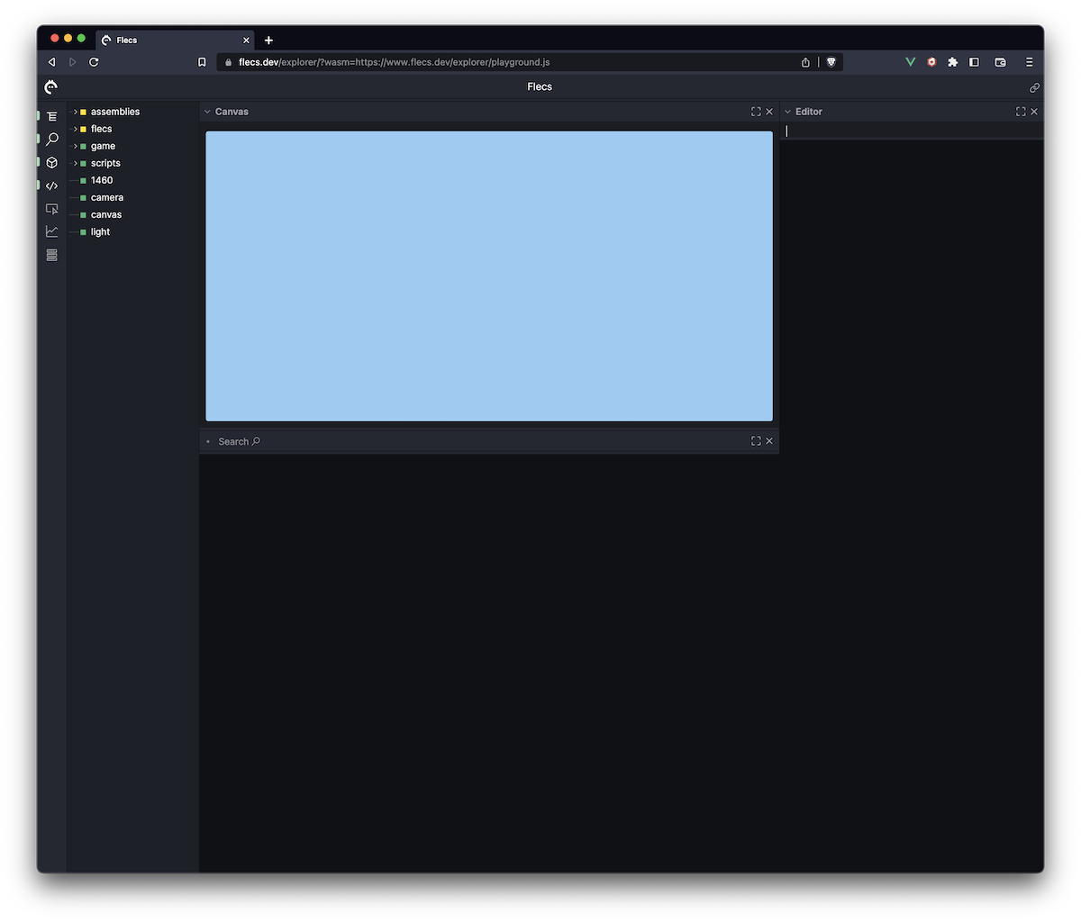Expand the scripts tree node
The width and height of the screenshot is (1081, 922).
[x=74, y=163]
